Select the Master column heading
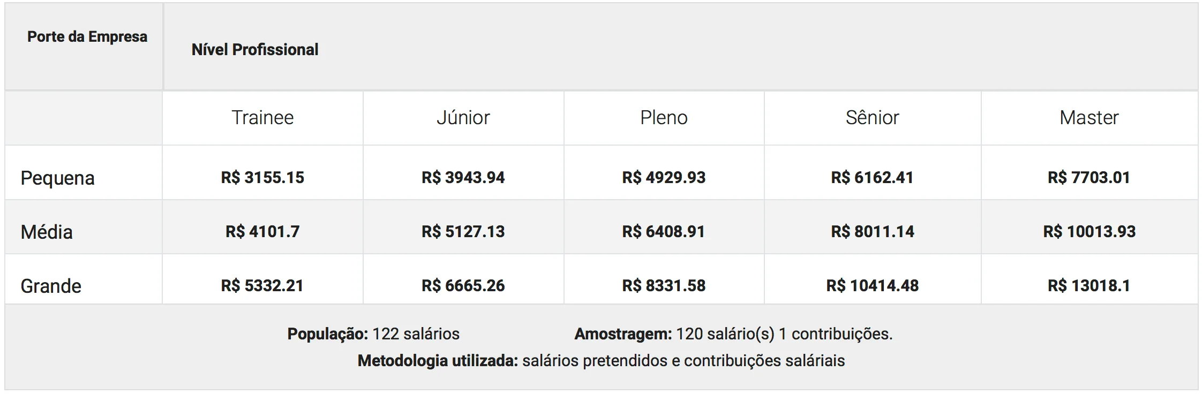Viewport: 1202px width, 394px height. point(1089,118)
